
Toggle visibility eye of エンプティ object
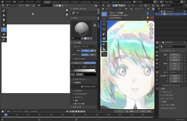coord(184,14)
